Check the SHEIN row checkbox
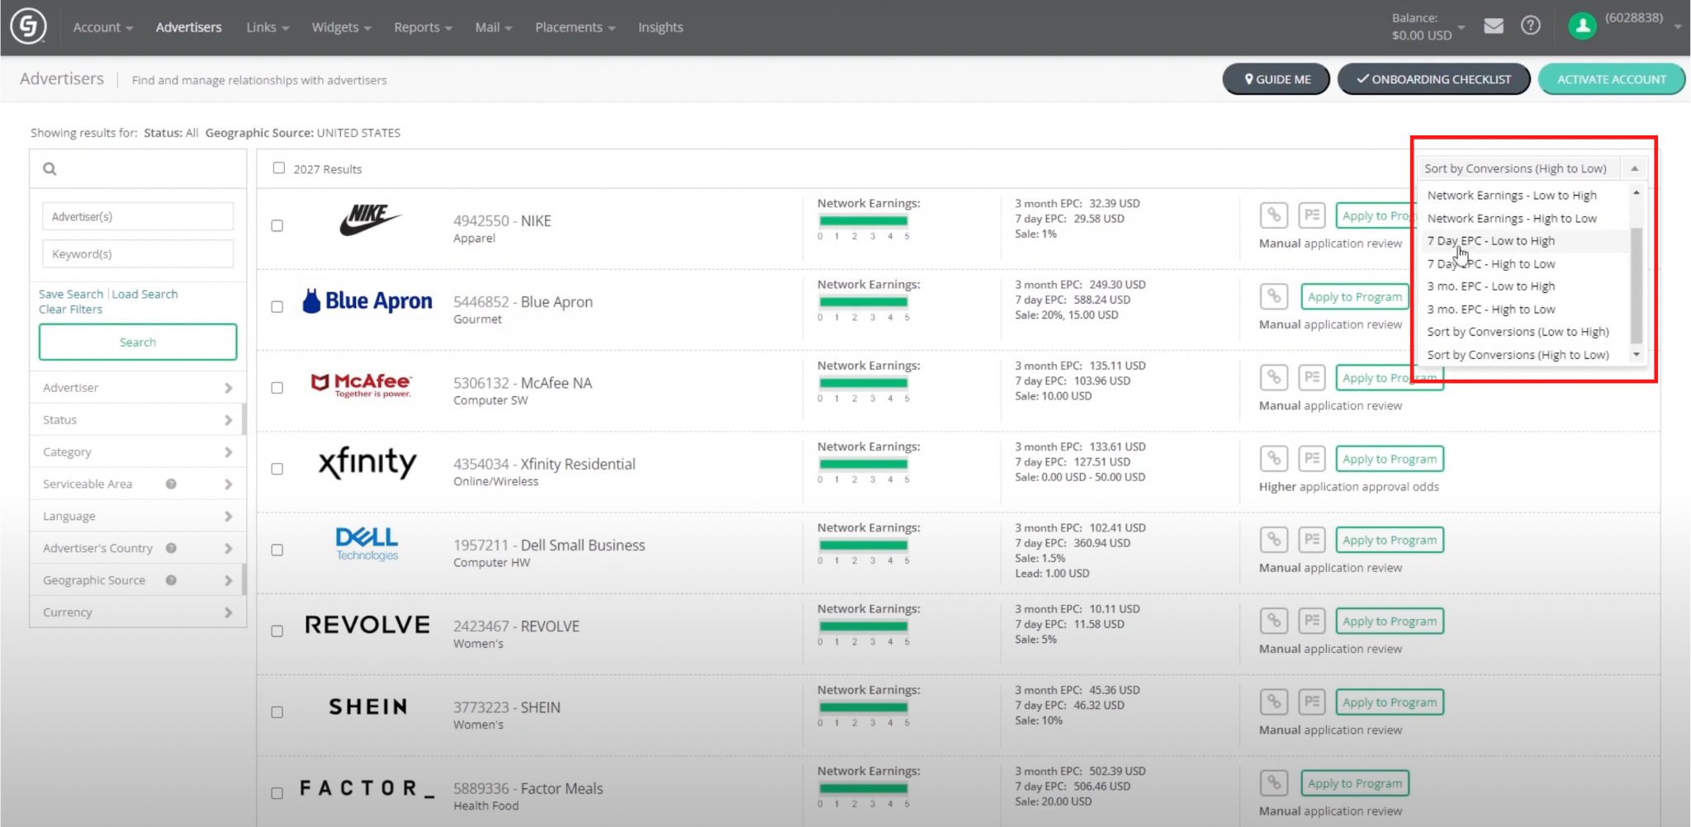 [277, 712]
